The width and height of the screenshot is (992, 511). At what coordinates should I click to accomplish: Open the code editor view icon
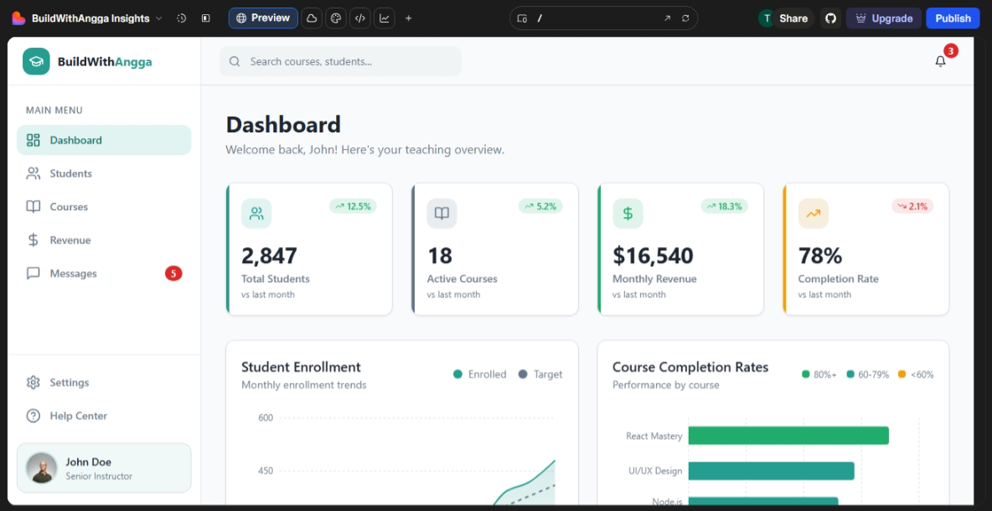(359, 18)
